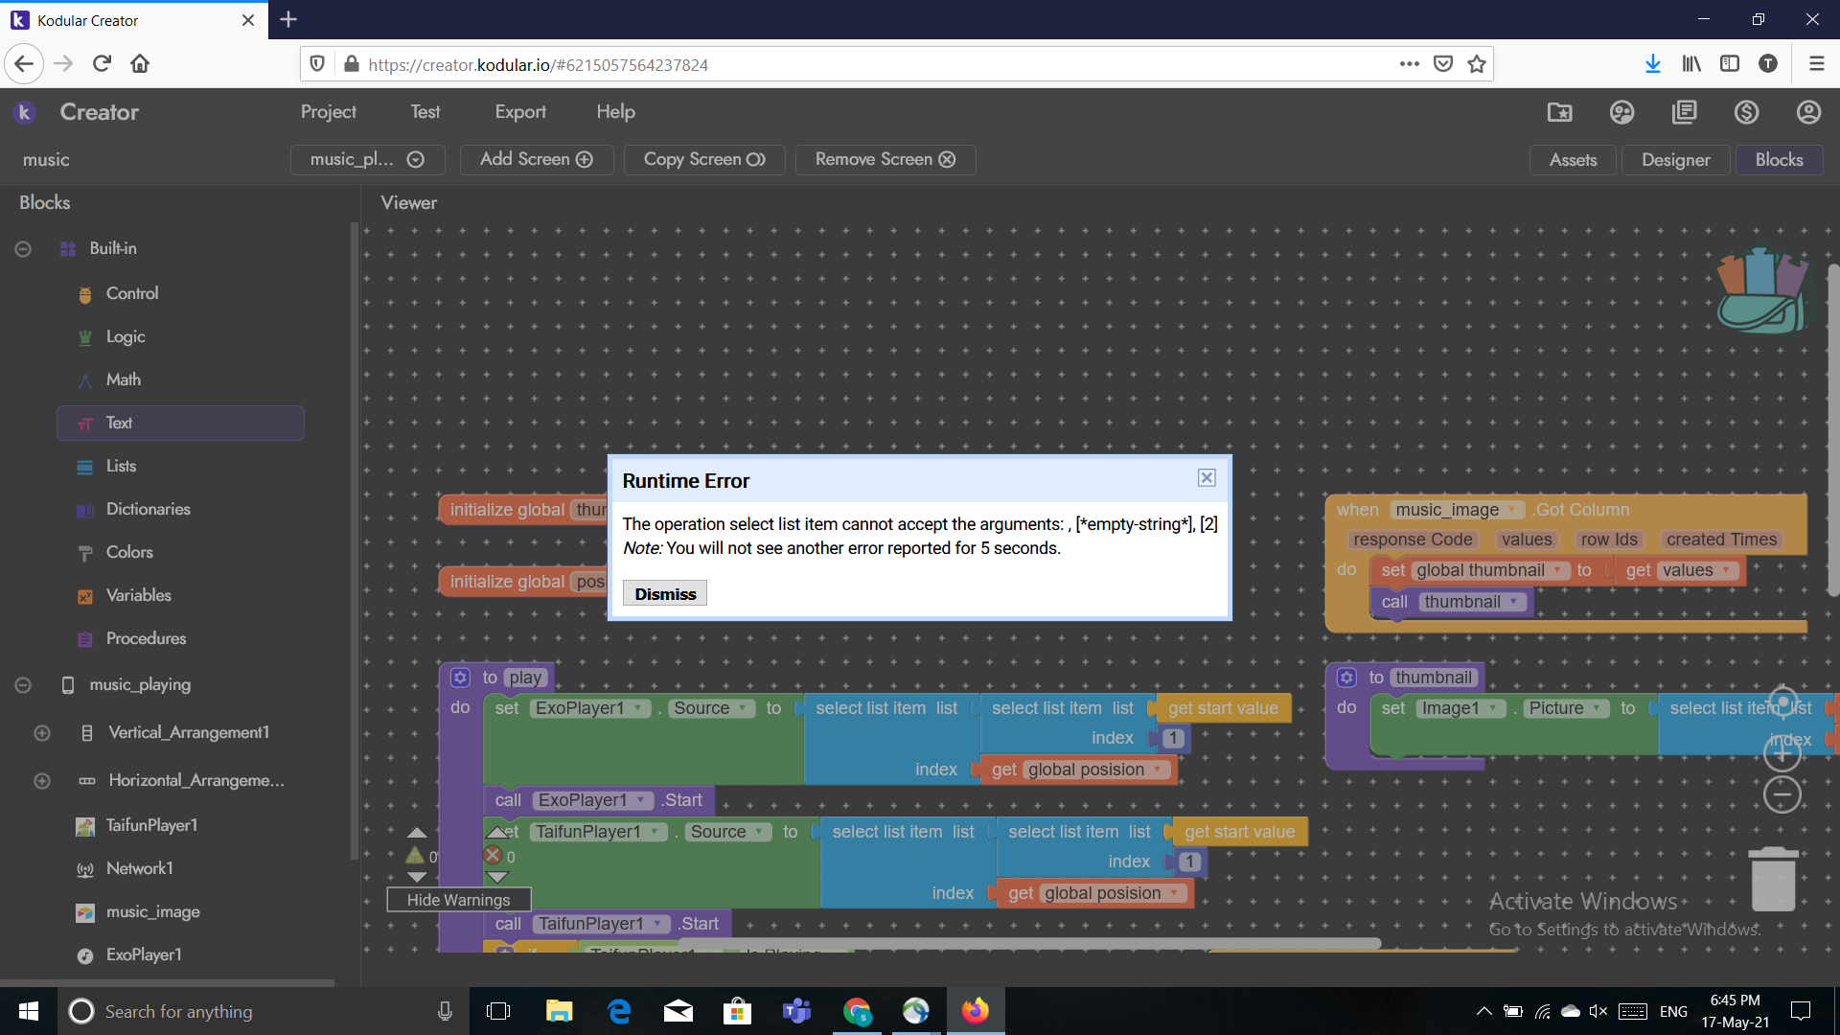Center the workspace with target icon
Viewport: 1840px width, 1035px height.
(x=1782, y=703)
